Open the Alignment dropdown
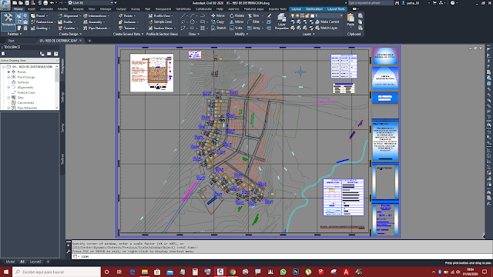Image resolution: width=493 pixels, height=277 pixels. (70, 15)
